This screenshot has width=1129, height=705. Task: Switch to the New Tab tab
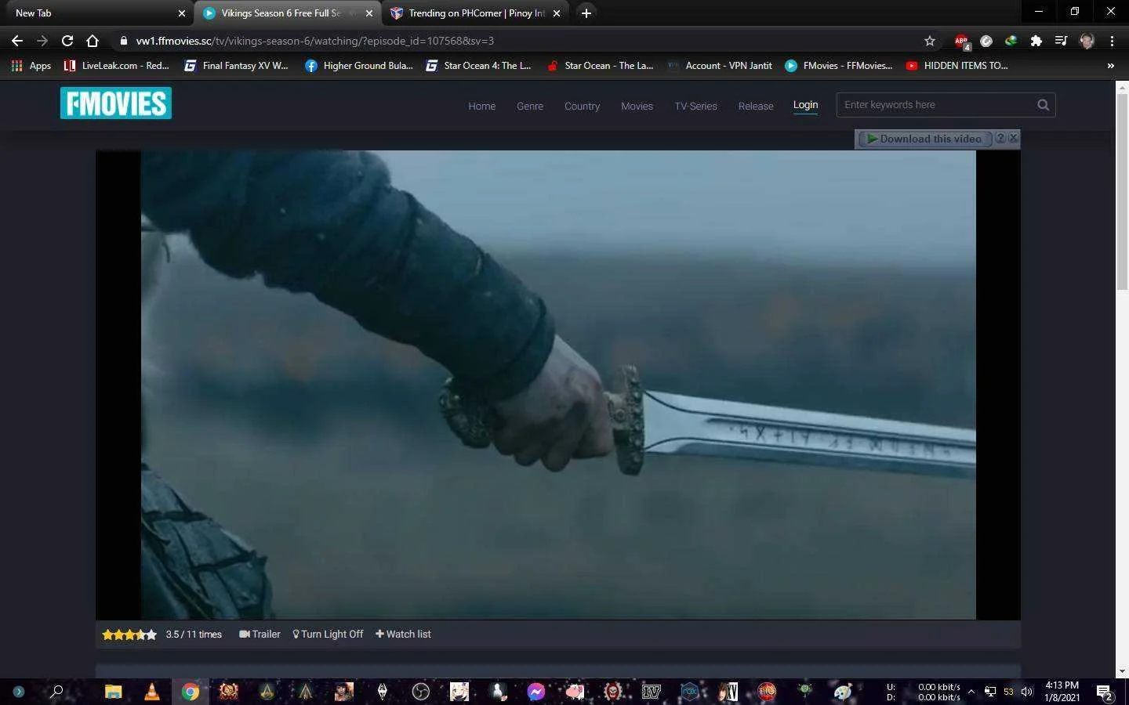96,13
